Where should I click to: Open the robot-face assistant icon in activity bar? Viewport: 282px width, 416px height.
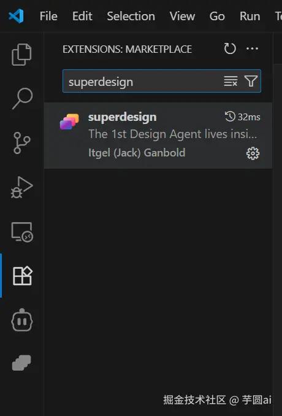coord(22,320)
